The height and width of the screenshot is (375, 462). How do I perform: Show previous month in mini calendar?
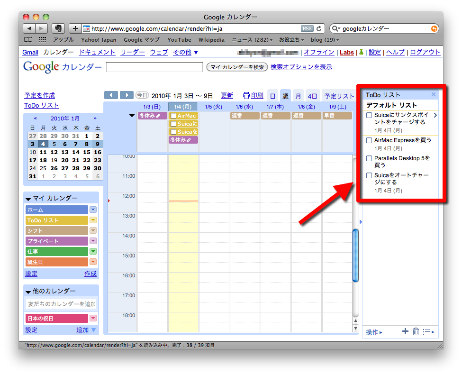(36, 118)
